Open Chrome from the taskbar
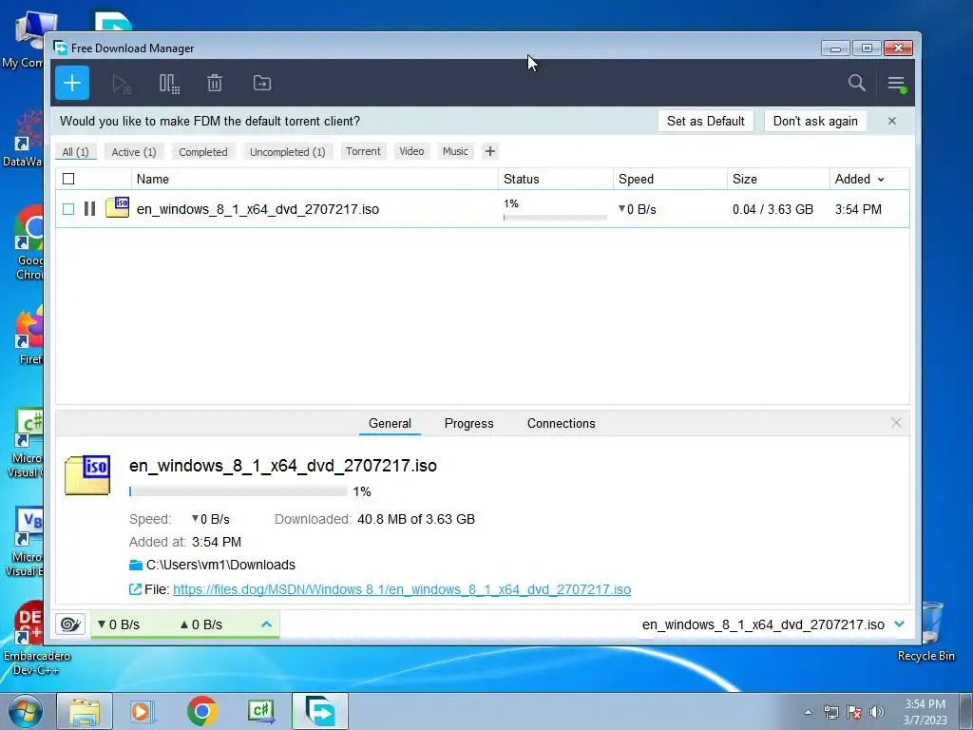973x730 pixels. 201,711
